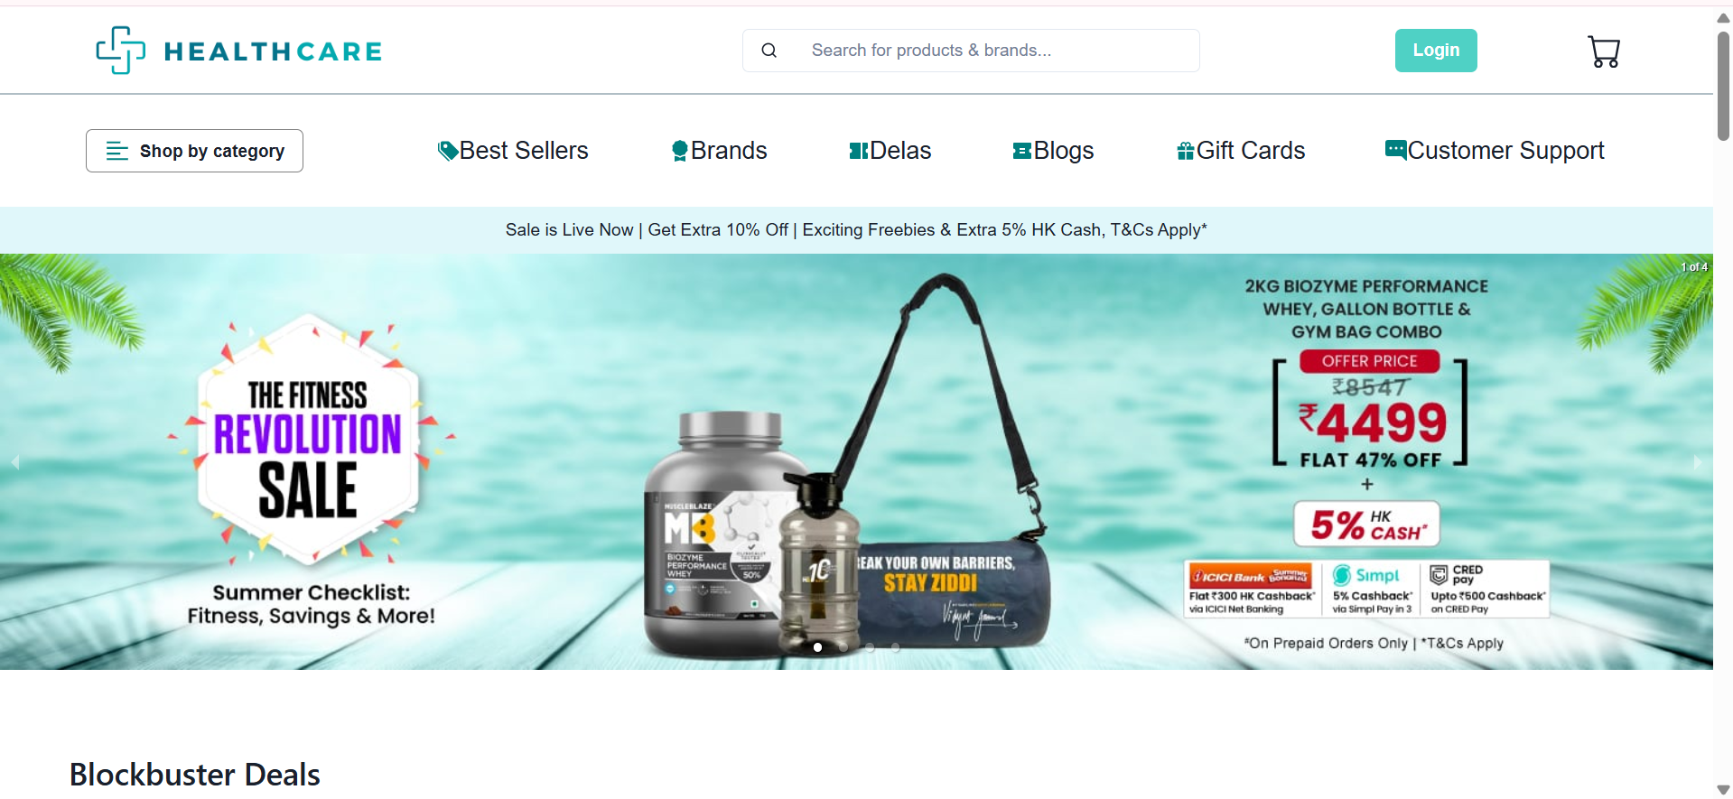1733x799 pixels.
Task: Click the Login button
Action: [1436, 51]
